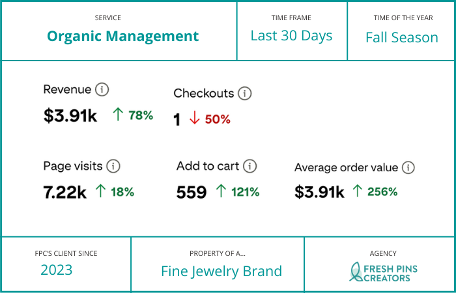Click the info icon beside Checkouts
Screen dimensions: 456x293
click(244, 93)
